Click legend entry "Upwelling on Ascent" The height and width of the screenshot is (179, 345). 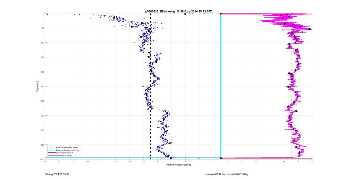point(64,155)
